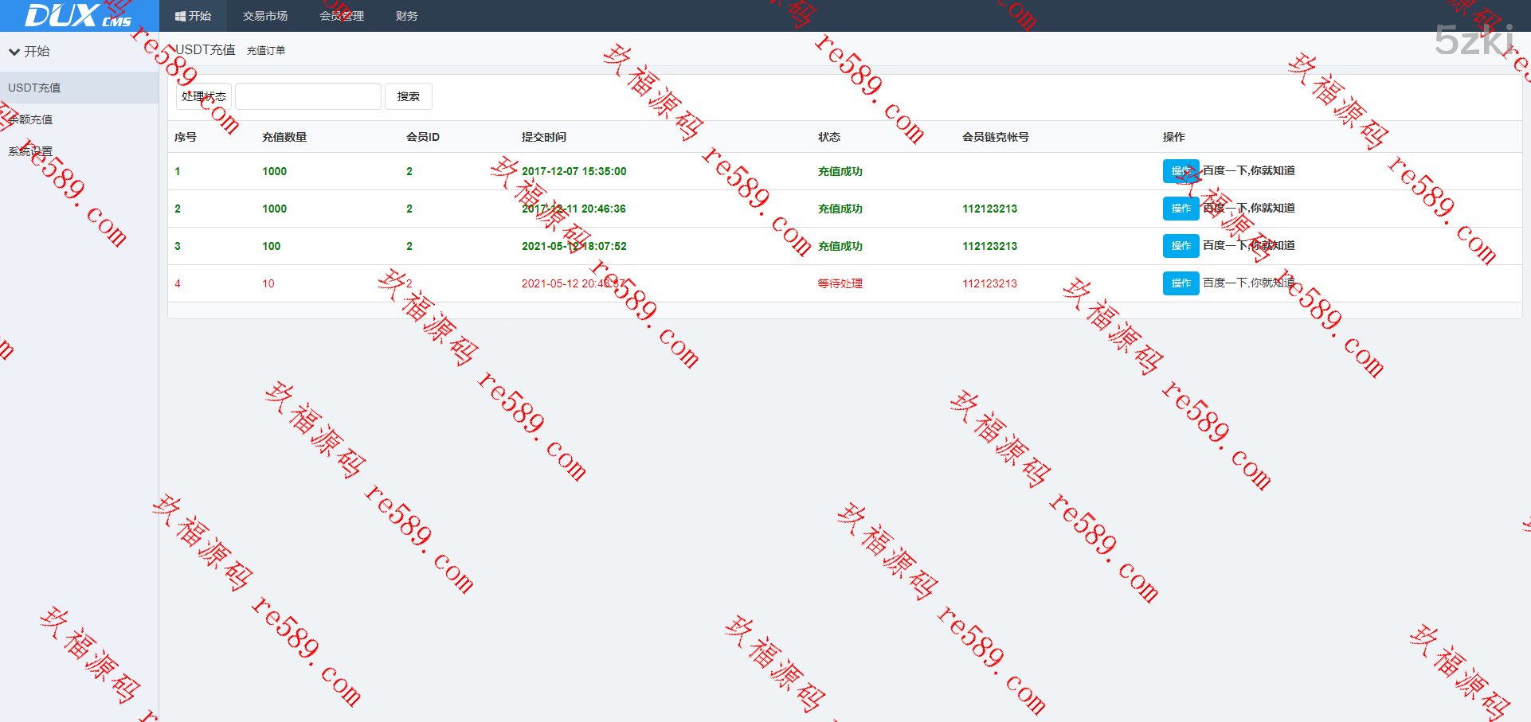Open the 会员管理 top menu
The image size is (1531, 722).
pos(341,16)
